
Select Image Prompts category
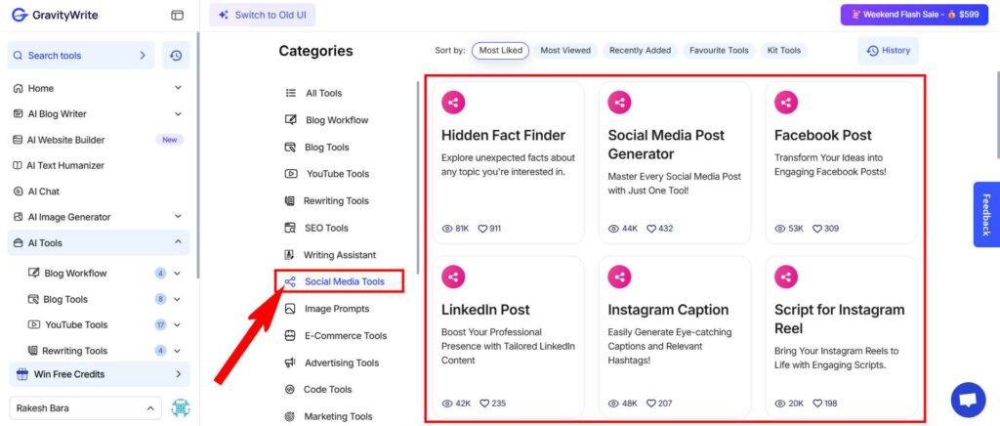(x=327, y=309)
